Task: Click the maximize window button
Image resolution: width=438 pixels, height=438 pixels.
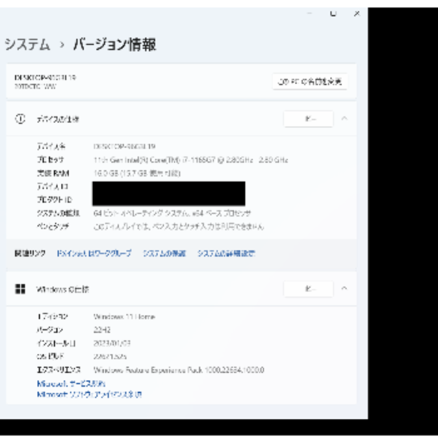Action: (333, 13)
